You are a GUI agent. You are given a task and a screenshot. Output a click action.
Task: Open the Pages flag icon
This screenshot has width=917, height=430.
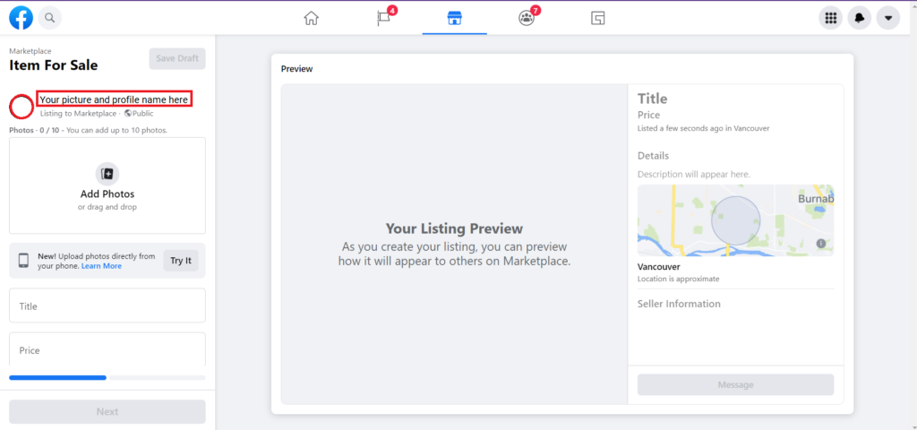point(383,18)
